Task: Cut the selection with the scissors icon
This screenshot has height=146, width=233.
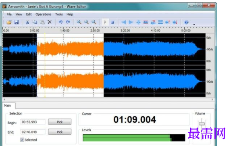Action: coord(27,22)
